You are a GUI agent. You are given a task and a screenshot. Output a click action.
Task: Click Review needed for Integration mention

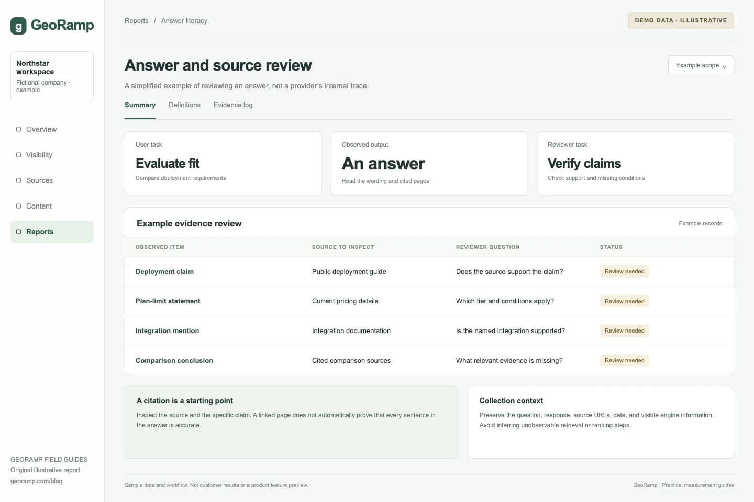tap(624, 330)
